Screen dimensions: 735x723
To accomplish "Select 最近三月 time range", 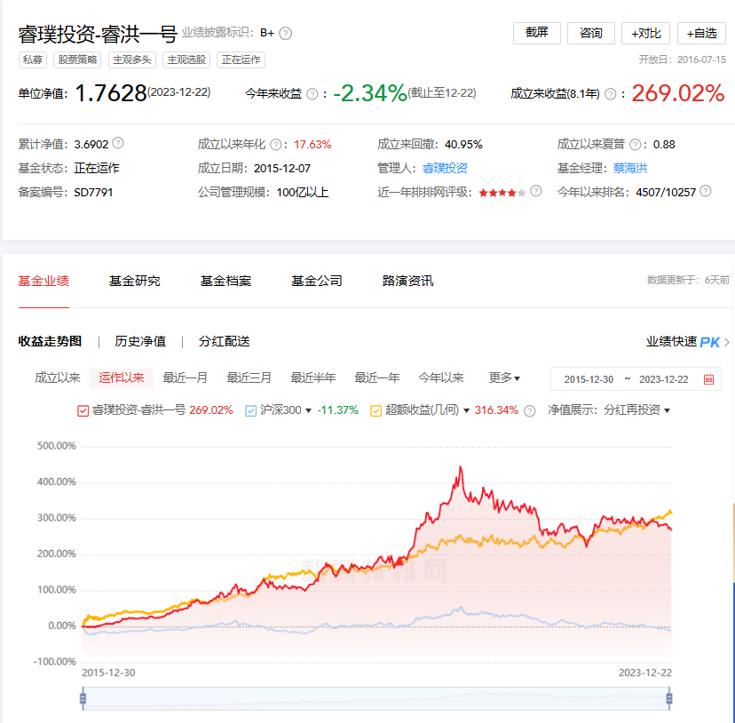I will [x=249, y=377].
